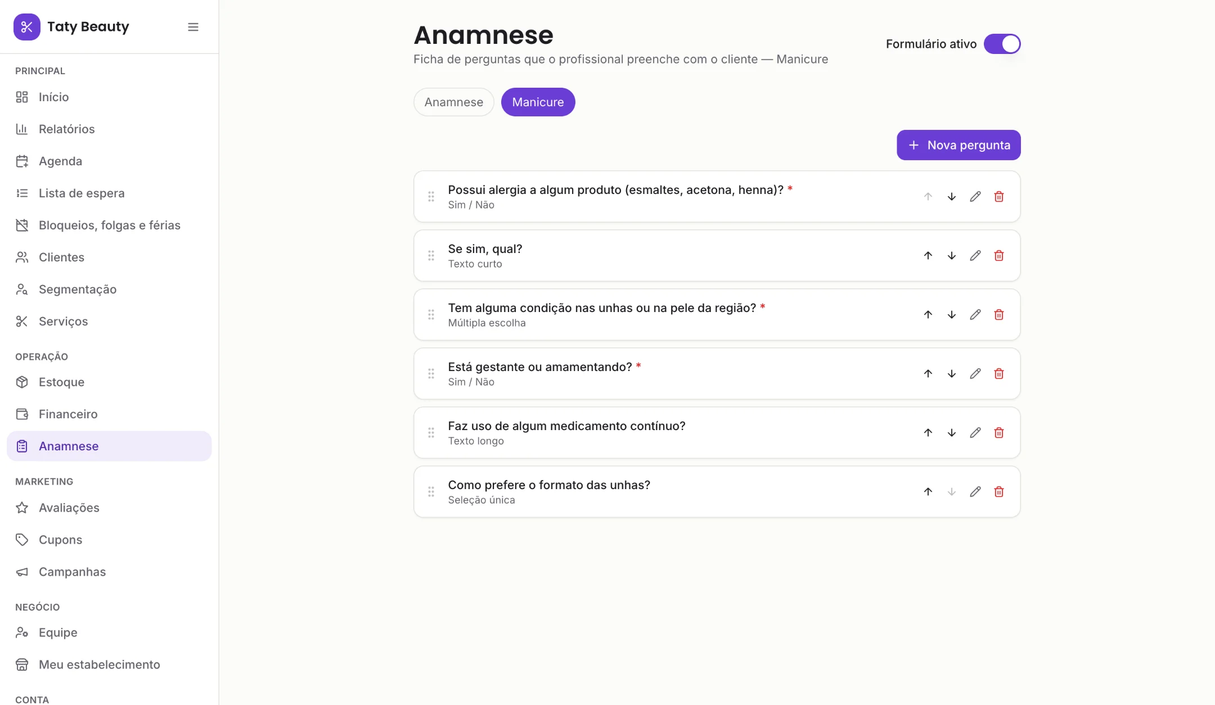Add a question with 'Nova pergunta'
The height and width of the screenshot is (705, 1215).
click(958, 145)
